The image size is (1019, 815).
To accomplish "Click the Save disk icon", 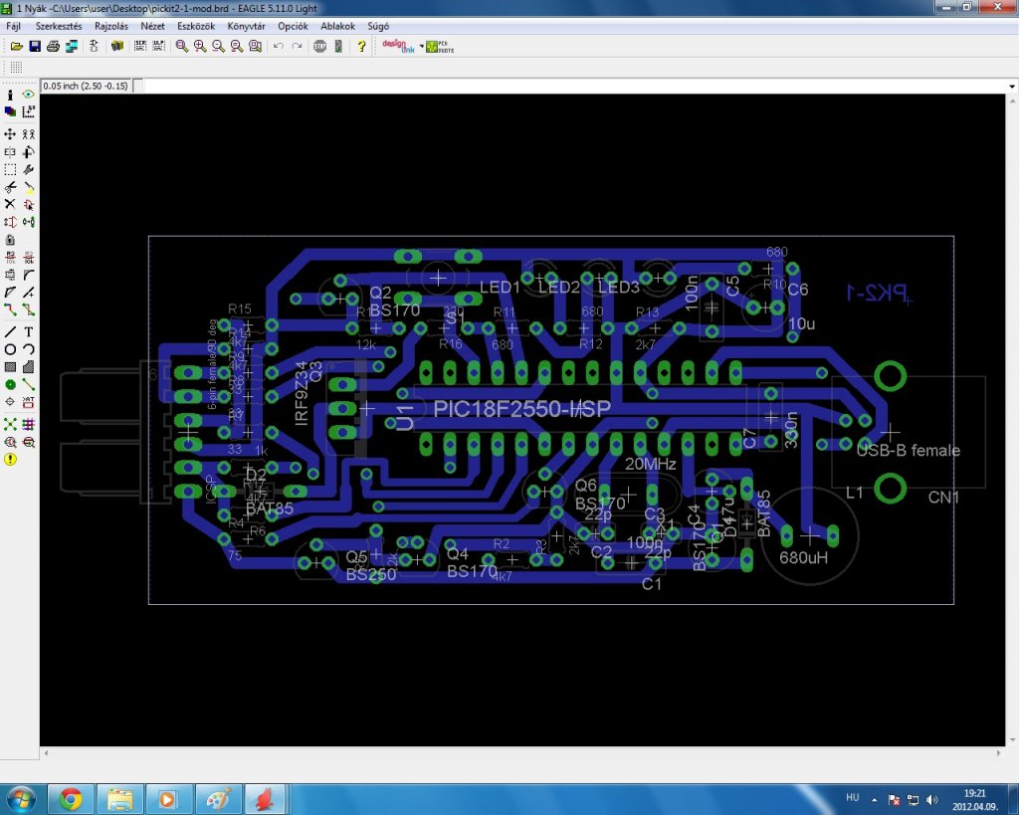I will 35,46.
